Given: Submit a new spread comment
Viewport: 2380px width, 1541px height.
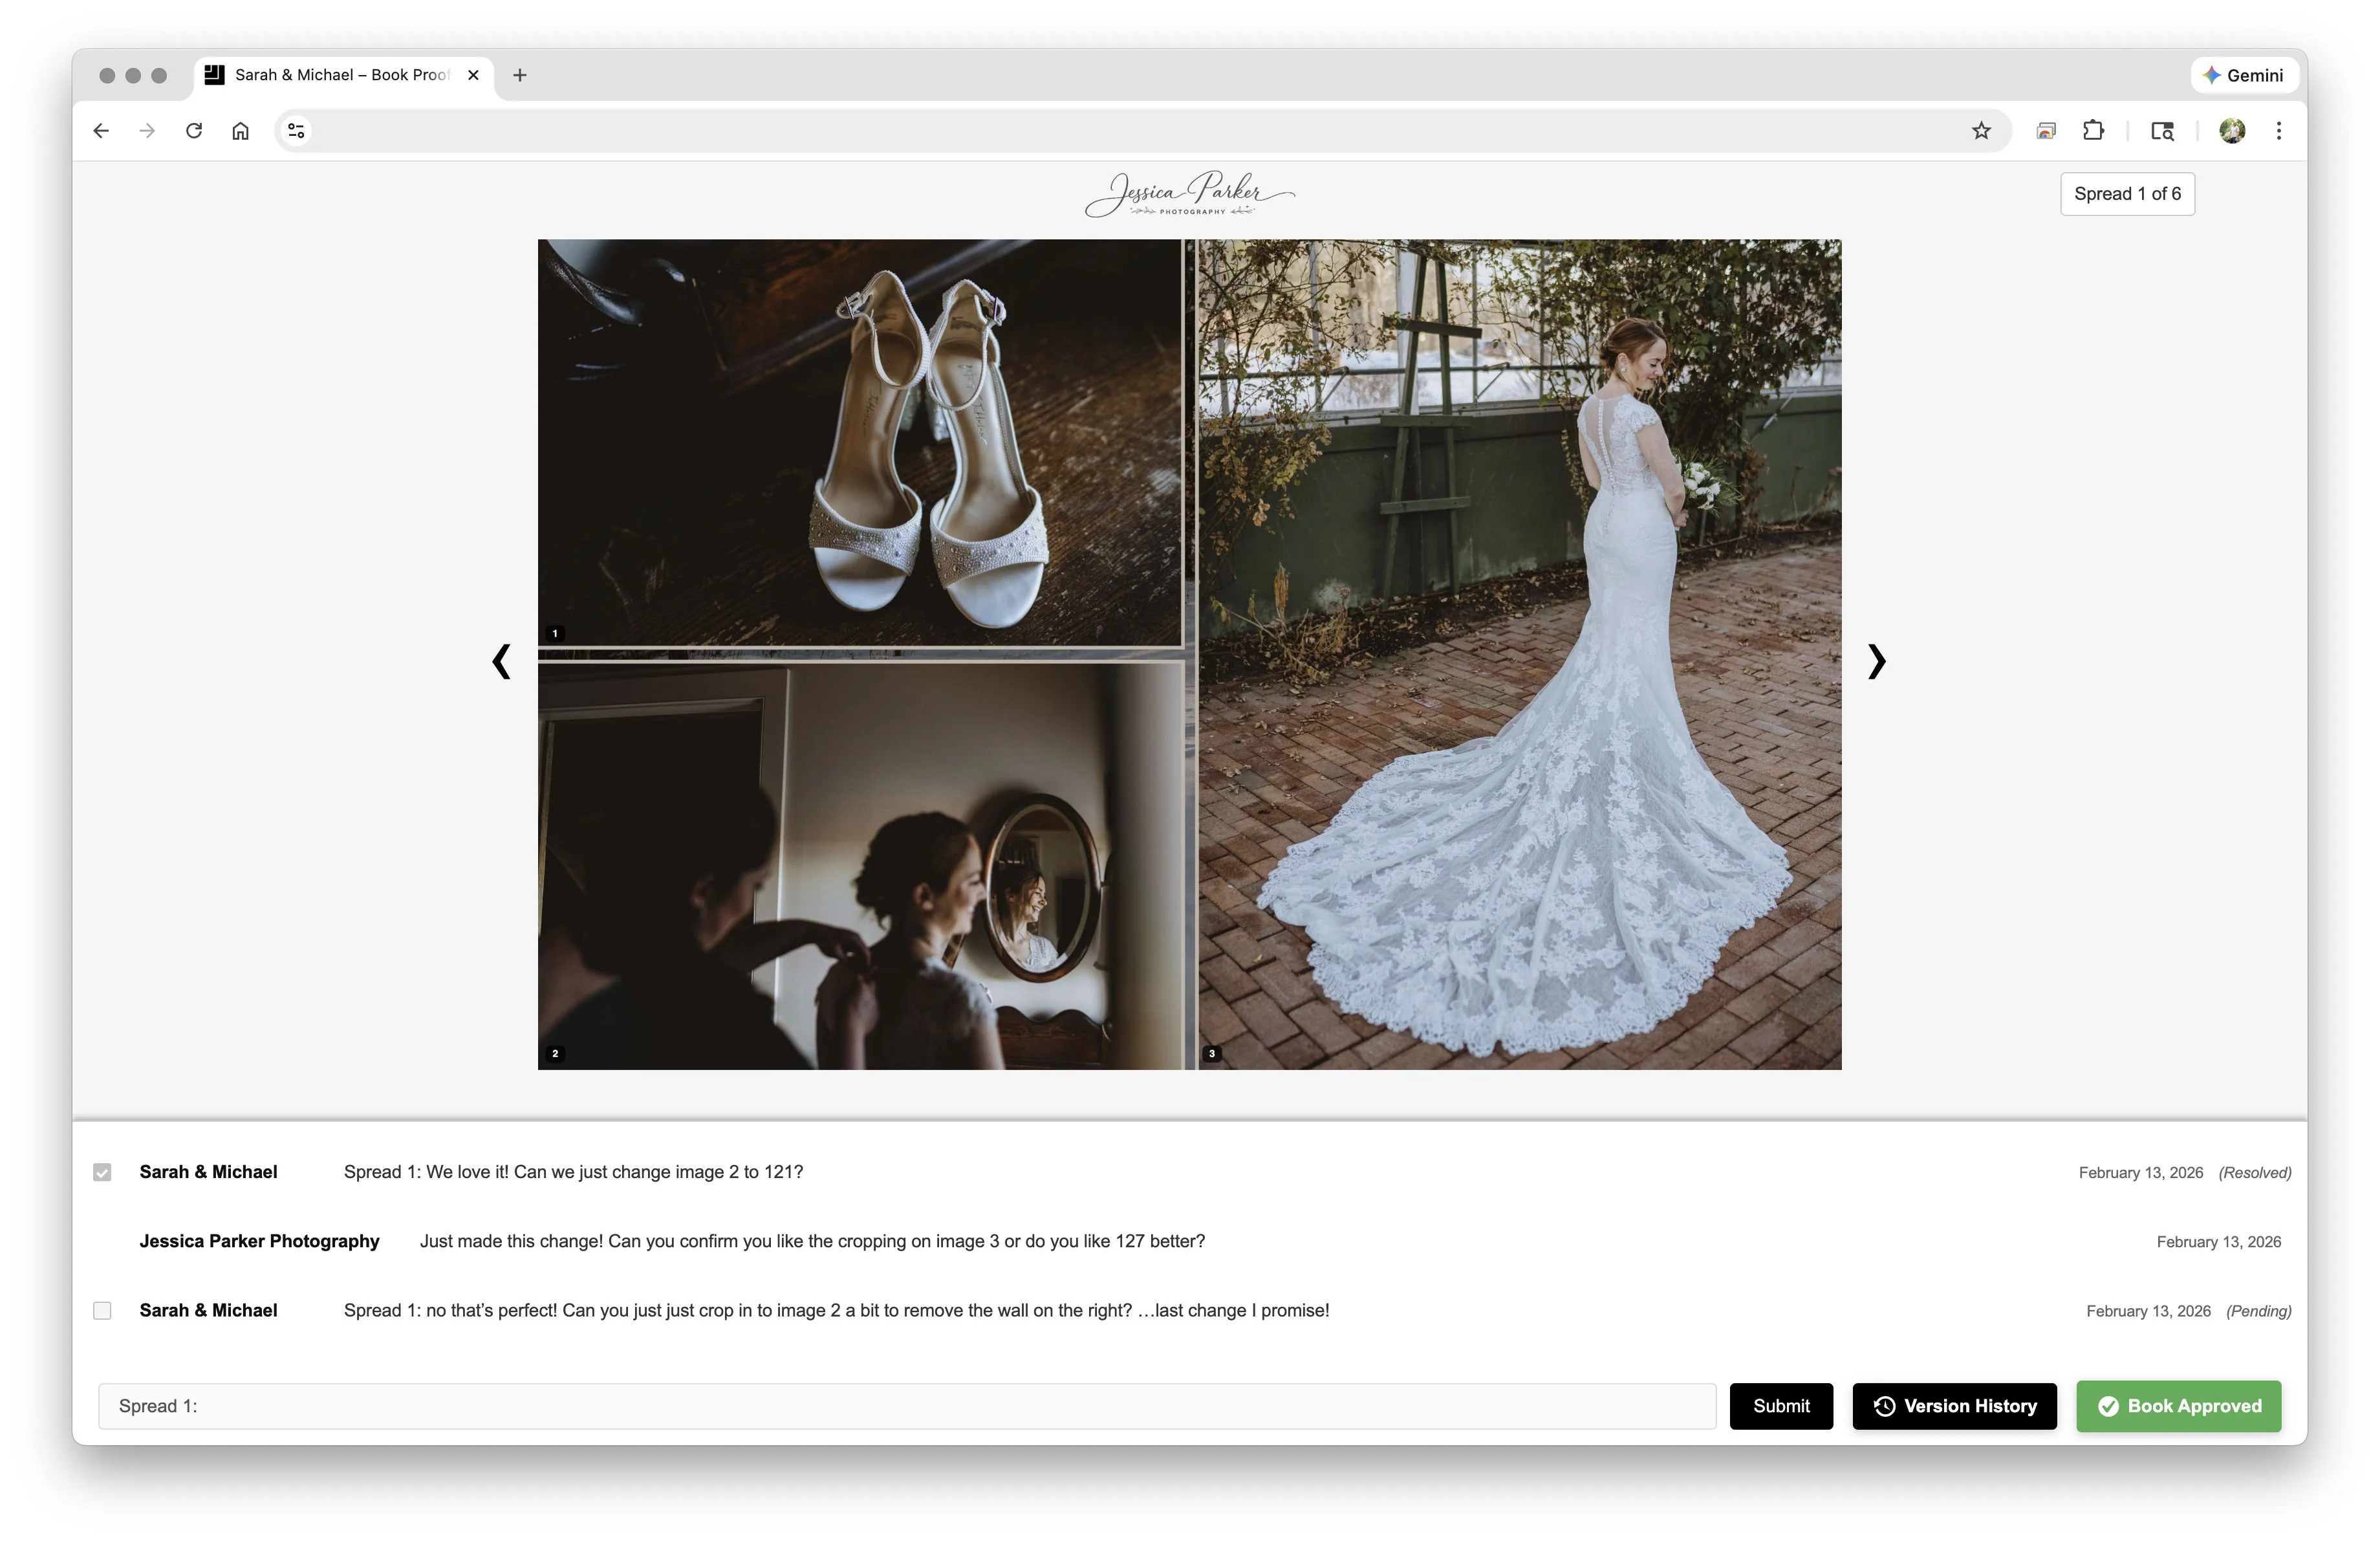Looking at the screenshot, I should [1781, 1406].
